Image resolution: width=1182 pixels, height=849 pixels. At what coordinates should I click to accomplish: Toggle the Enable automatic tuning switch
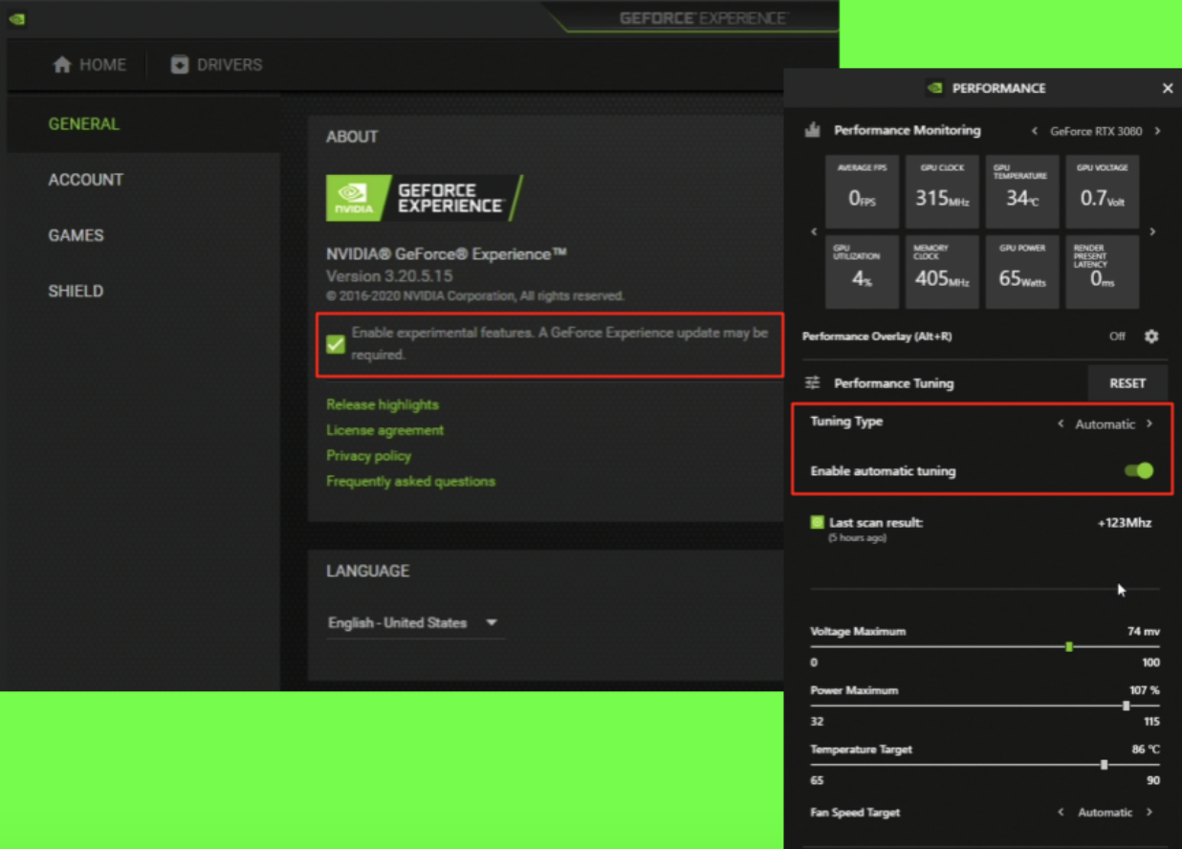pyautogui.click(x=1139, y=470)
